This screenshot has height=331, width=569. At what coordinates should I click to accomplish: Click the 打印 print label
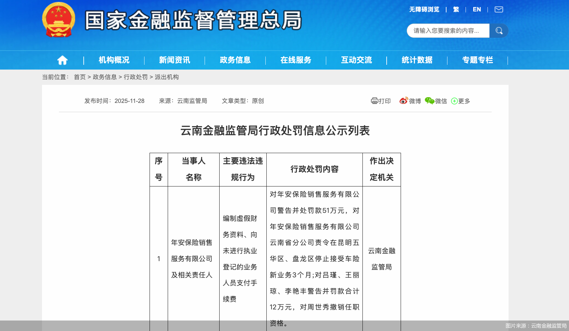[384, 101]
